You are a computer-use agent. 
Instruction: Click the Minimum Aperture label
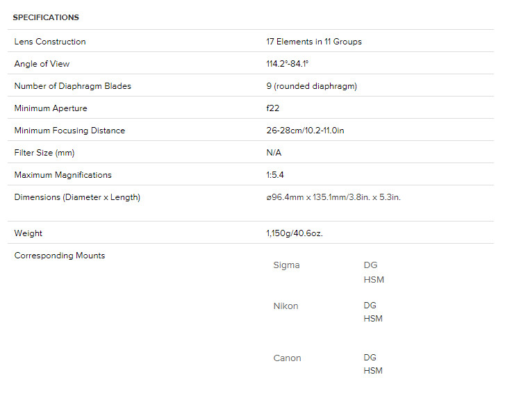[x=51, y=108]
